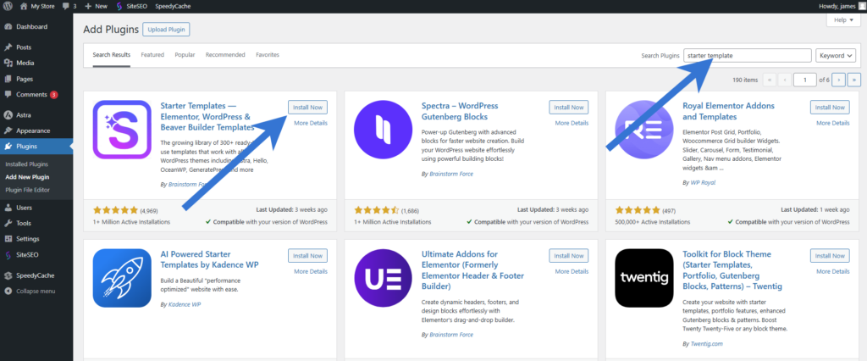Open More Details for Spectra
867x361 pixels.
point(572,123)
